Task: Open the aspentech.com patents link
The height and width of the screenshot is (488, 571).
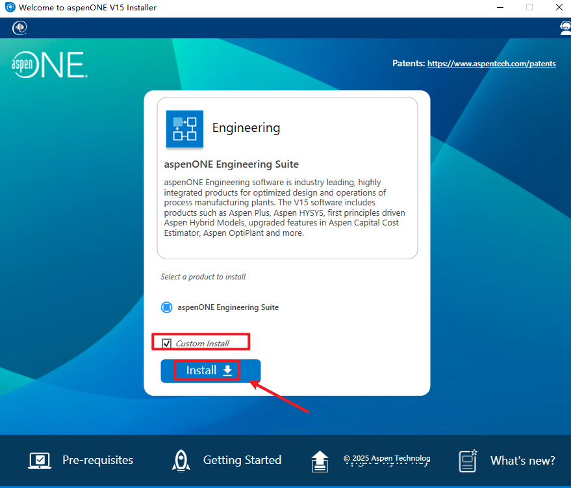Action: 492,64
